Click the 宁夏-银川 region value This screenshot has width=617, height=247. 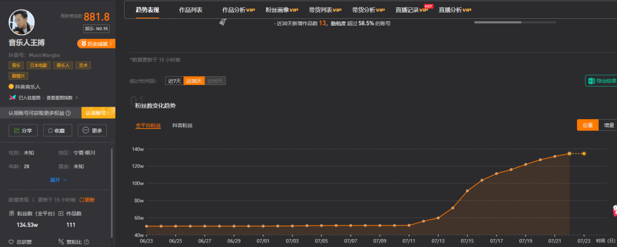click(x=84, y=153)
